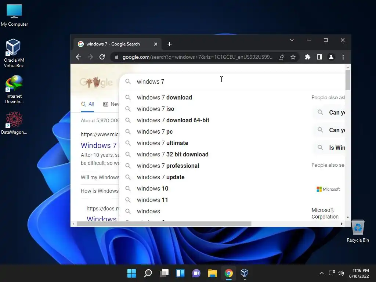Click the horizontal scrollbar left arrow
Viewport: 376px width, 282px height.
73,224
